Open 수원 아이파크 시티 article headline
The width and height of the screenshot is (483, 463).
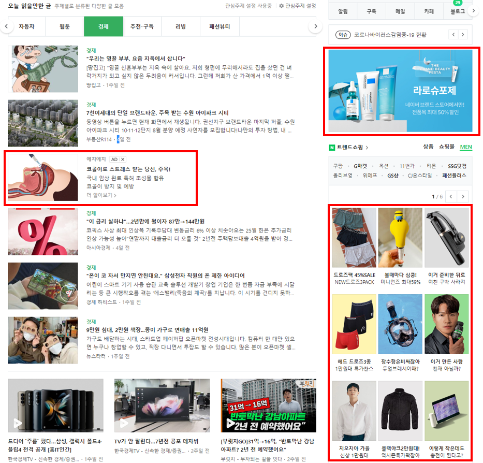pos(157,112)
